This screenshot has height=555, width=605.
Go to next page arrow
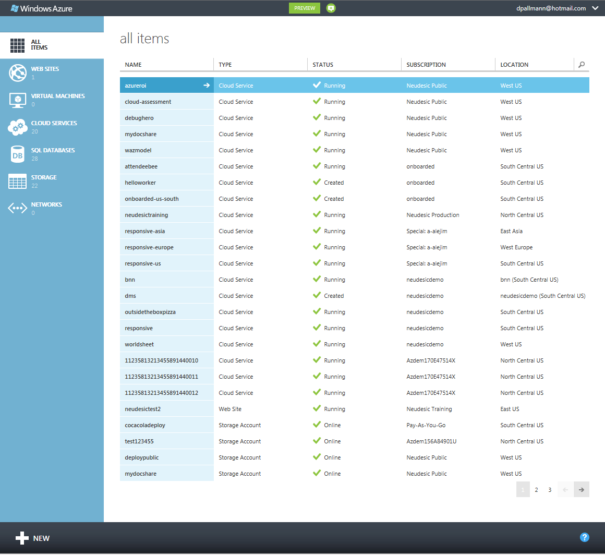point(582,490)
